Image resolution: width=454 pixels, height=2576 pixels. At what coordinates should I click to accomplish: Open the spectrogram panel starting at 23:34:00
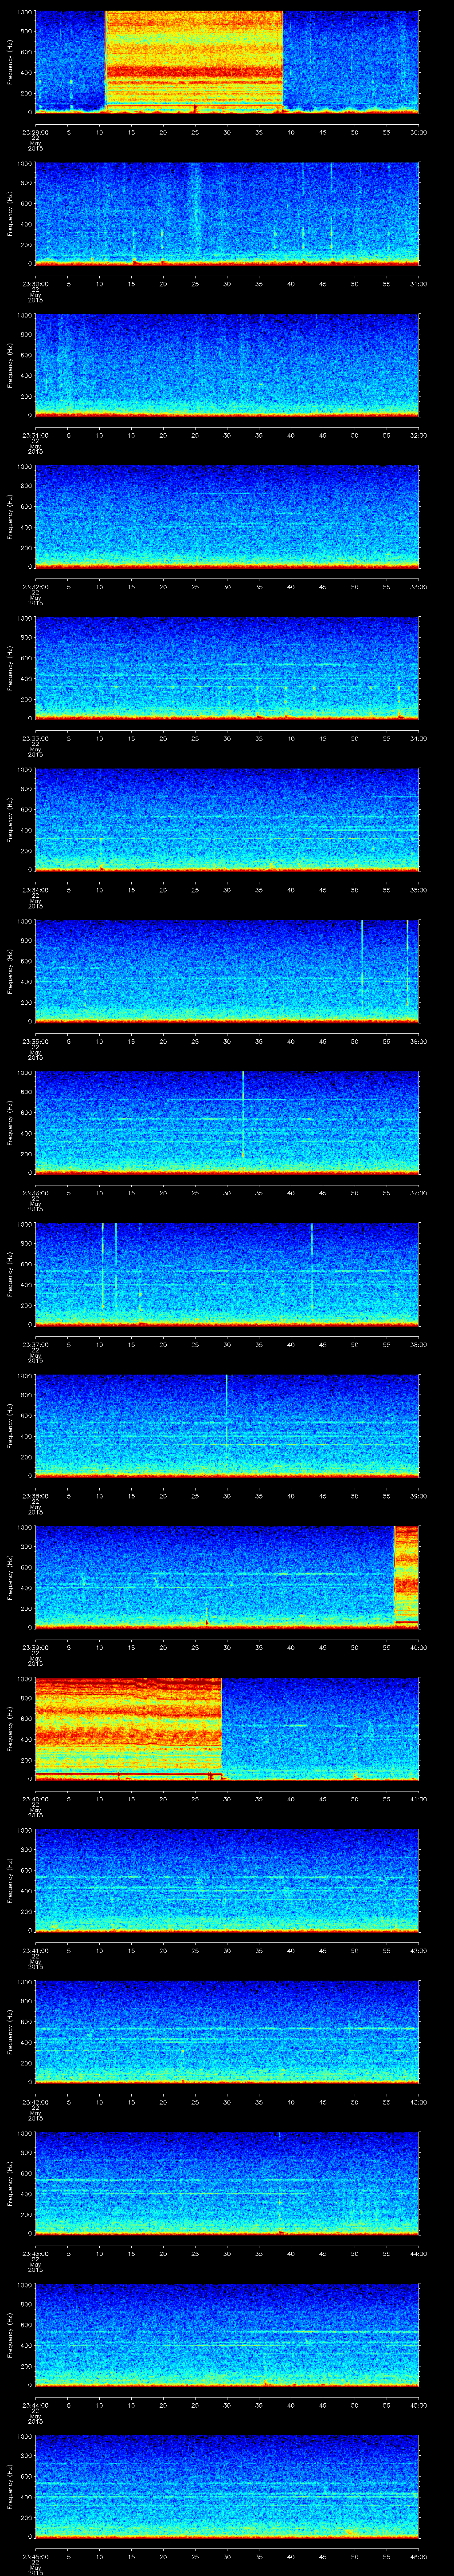tap(227, 819)
